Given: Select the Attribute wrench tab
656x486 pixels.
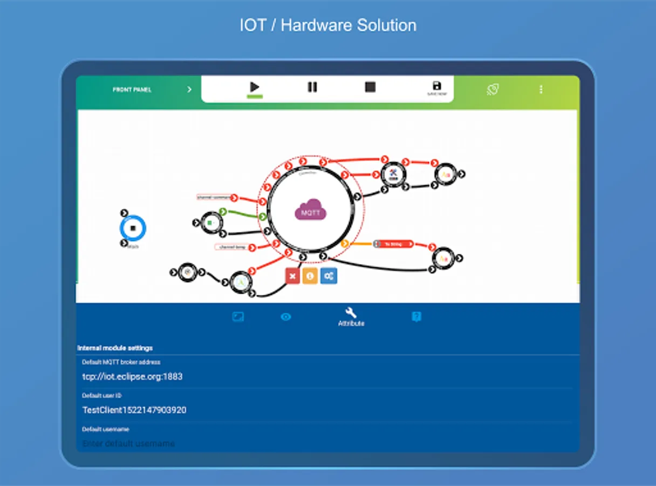Looking at the screenshot, I should pos(351,317).
